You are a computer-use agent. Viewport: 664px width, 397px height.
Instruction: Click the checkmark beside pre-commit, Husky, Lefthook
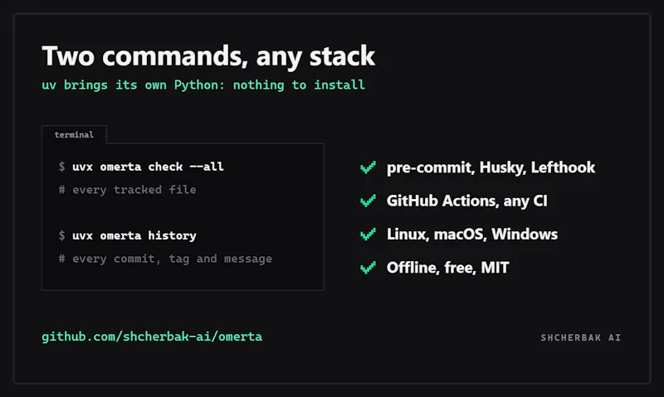pyautogui.click(x=368, y=167)
